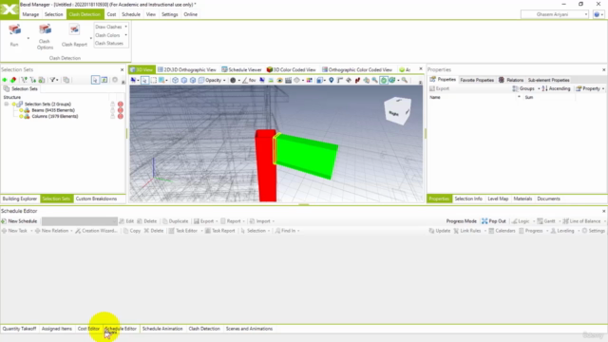Open the Export dropdown in Schedule Editor

[x=206, y=221]
